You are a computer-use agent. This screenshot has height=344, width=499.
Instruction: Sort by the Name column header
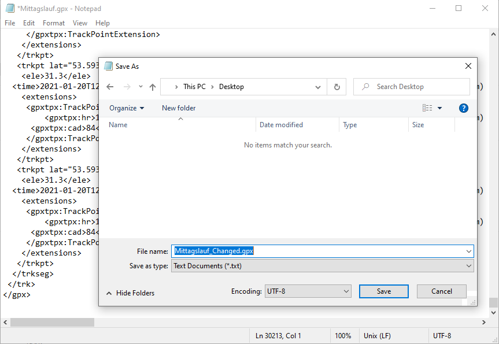117,124
